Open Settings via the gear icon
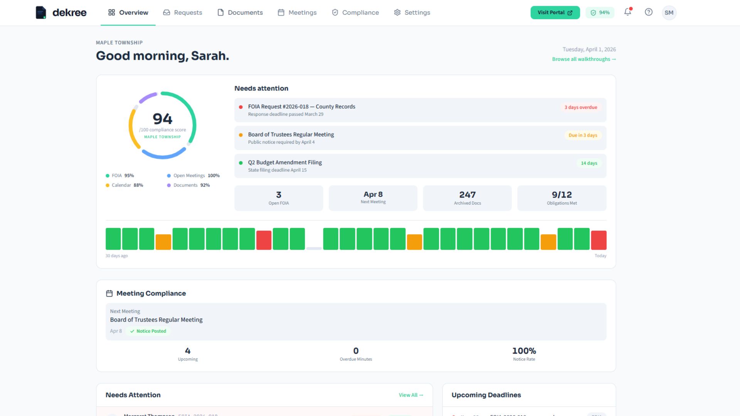Viewport: 740px width, 416px height. coord(397,12)
